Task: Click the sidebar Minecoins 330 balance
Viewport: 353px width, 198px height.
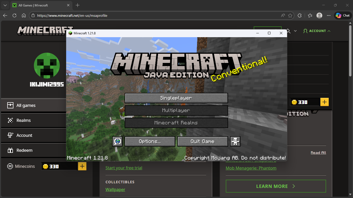Action: point(59,166)
